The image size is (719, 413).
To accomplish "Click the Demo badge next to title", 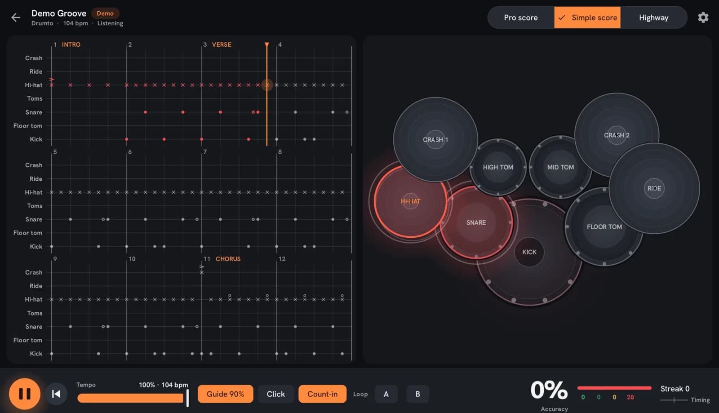I will pyautogui.click(x=105, y=13).
